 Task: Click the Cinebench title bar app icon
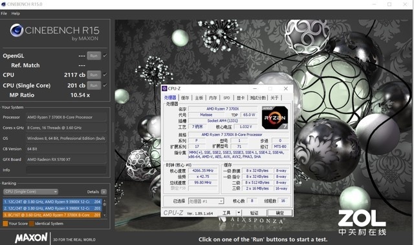point(3,4)
